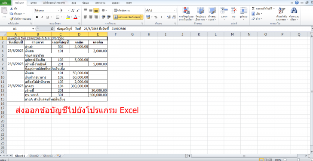Click the text Orientation icon
The width and height of the screenshot is (313, 161).
click(103, 10)
